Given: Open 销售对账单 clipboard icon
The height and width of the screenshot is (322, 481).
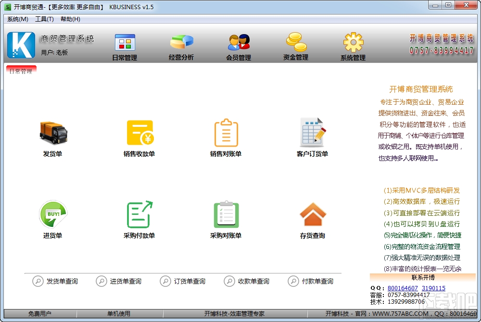Looking at the screenshot, I should 226,133.
